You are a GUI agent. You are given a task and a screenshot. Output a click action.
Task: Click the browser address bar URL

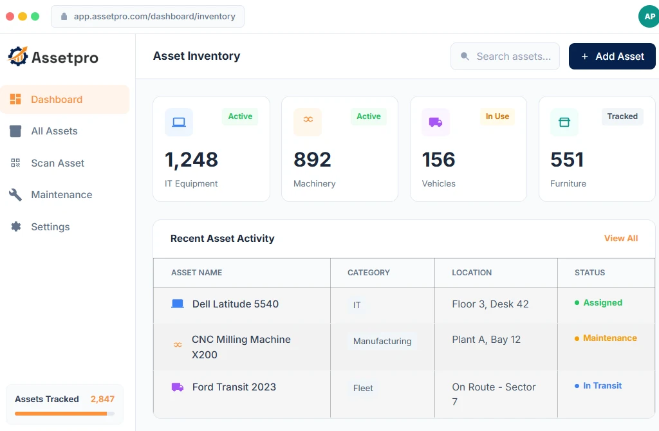pos(154,17)
